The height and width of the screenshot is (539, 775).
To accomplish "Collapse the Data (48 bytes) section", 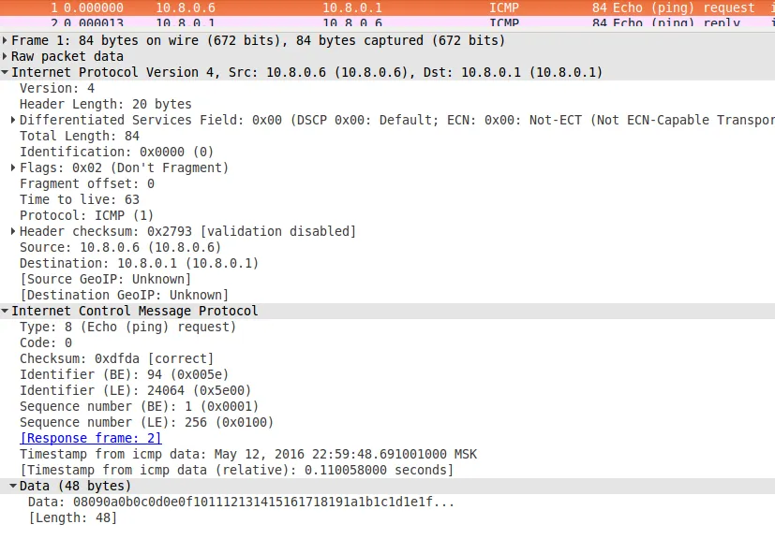I will 14,486.
